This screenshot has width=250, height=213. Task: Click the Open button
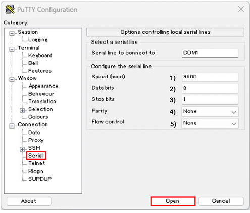(173, 201)
